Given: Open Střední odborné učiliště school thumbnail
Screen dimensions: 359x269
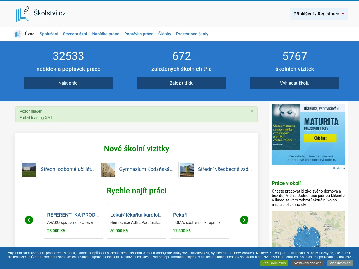Looking at the screenshot, I should pos(29,170).
